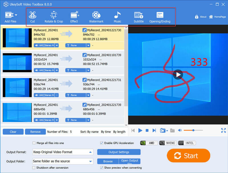Open the Rotate & Crop tool
Viewport: 228px width, 173px height.
pos(54,17)
